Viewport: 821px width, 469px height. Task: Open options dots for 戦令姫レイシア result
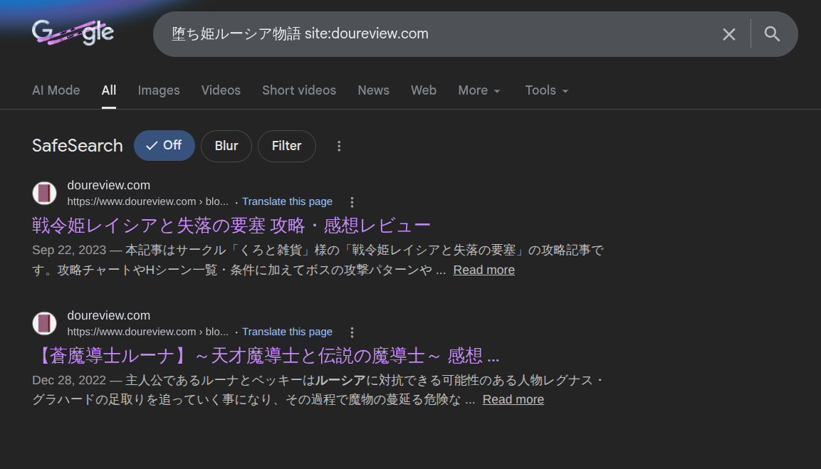[352, 202]
